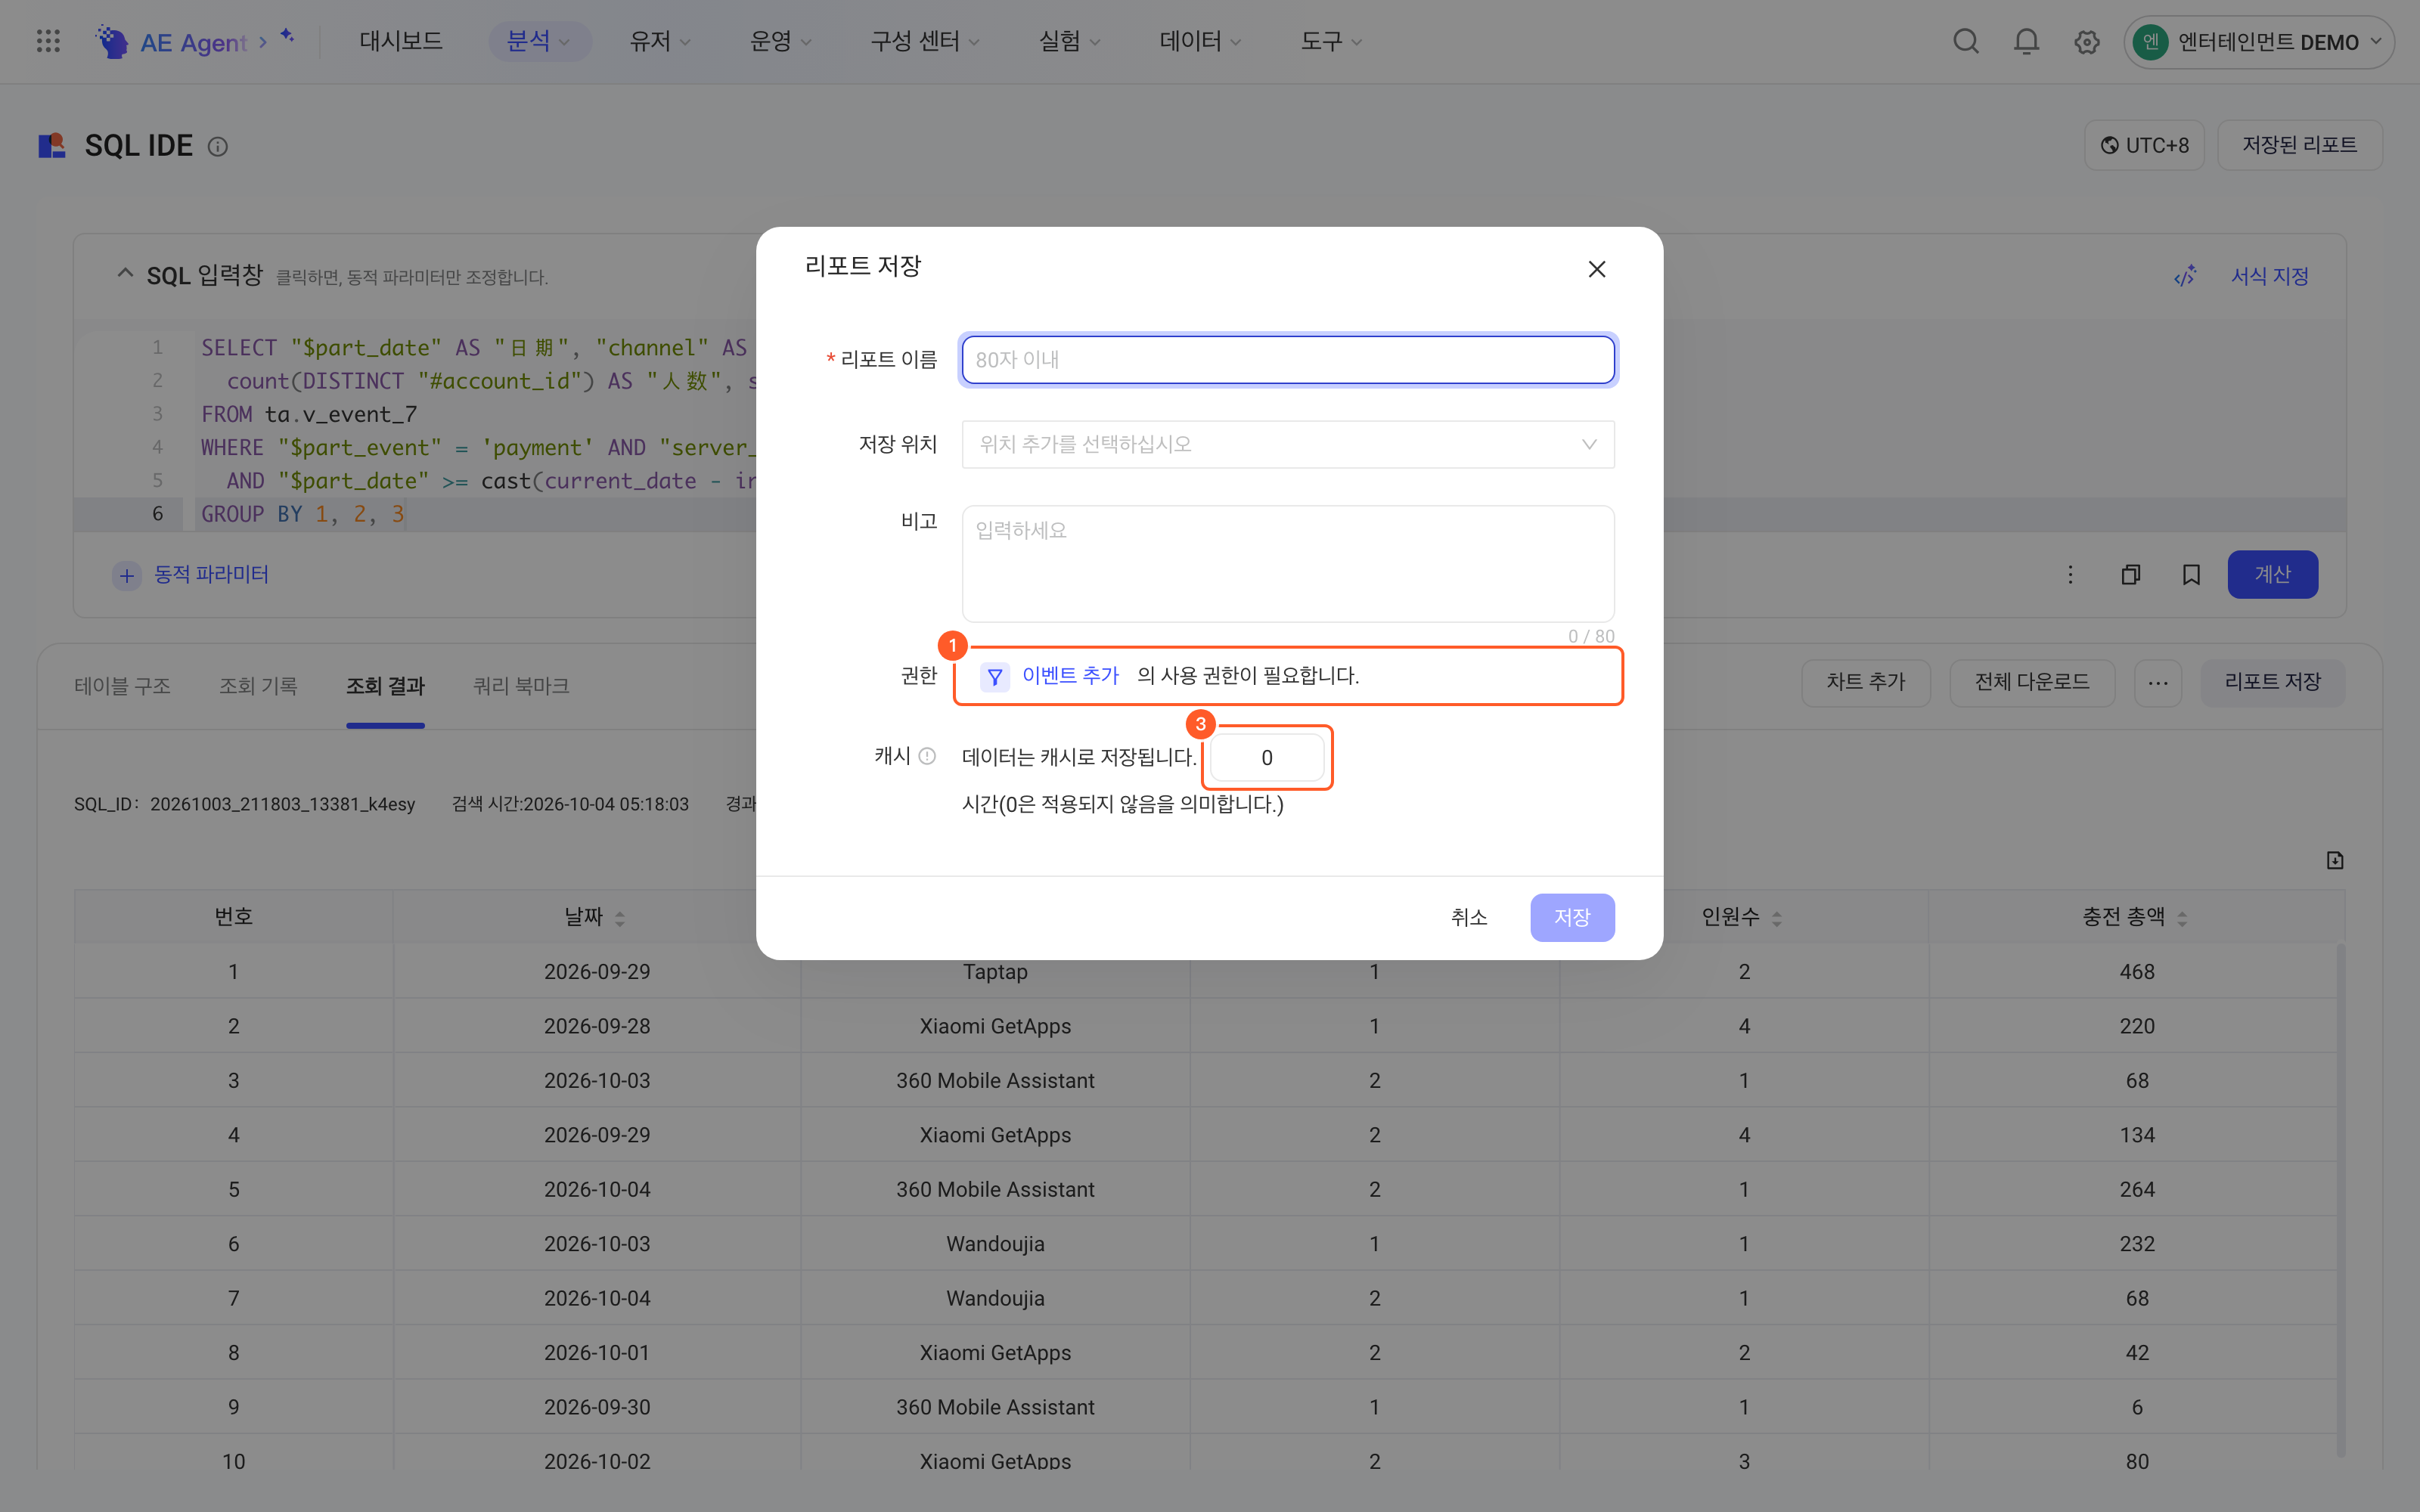Click the SQL IDE page logo icon

(x=52, y=146)
